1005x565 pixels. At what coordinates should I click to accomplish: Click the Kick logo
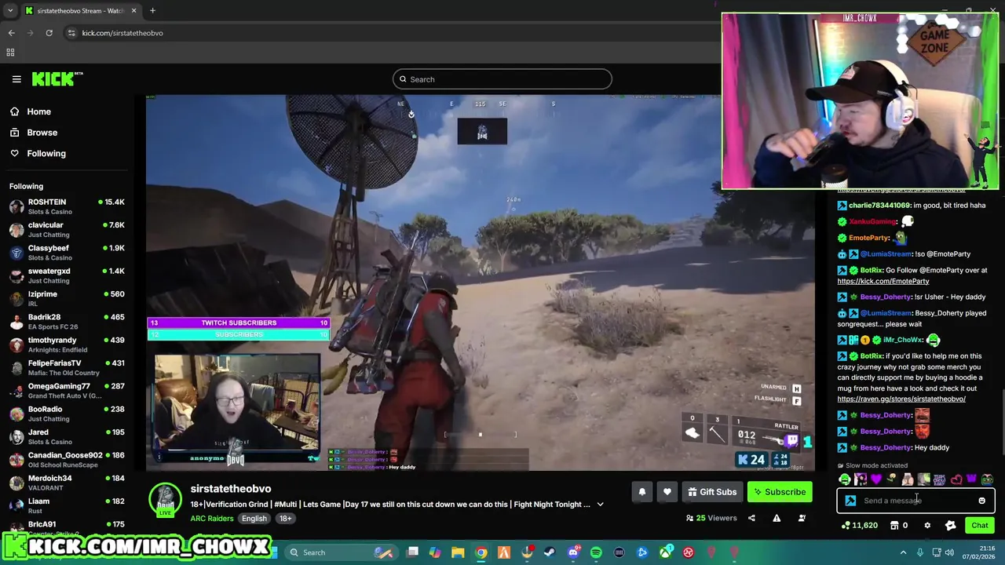pos(57,78)
